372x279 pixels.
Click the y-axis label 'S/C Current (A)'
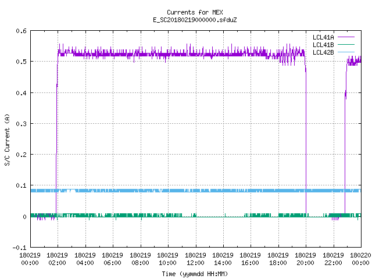click(x=7, y=140)
